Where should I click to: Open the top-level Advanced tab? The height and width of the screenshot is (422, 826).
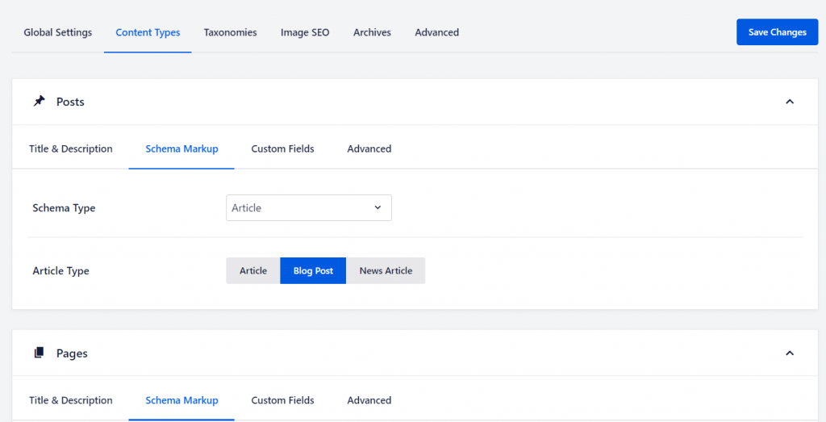coord(436,32)
